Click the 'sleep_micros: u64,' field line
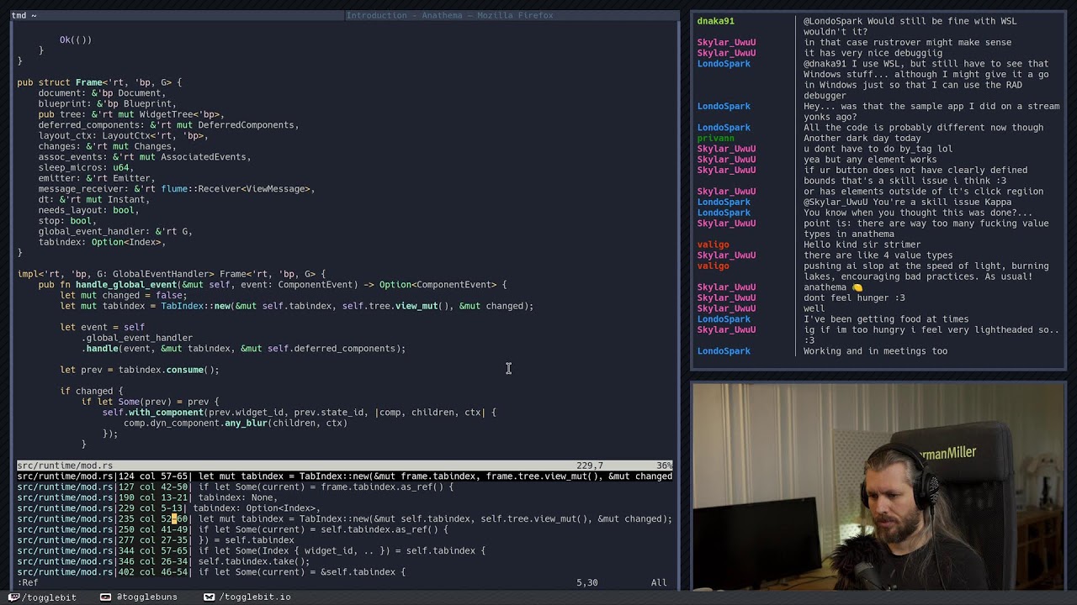1077x605 pixels. pyautogui.click(x=86, y=167)
